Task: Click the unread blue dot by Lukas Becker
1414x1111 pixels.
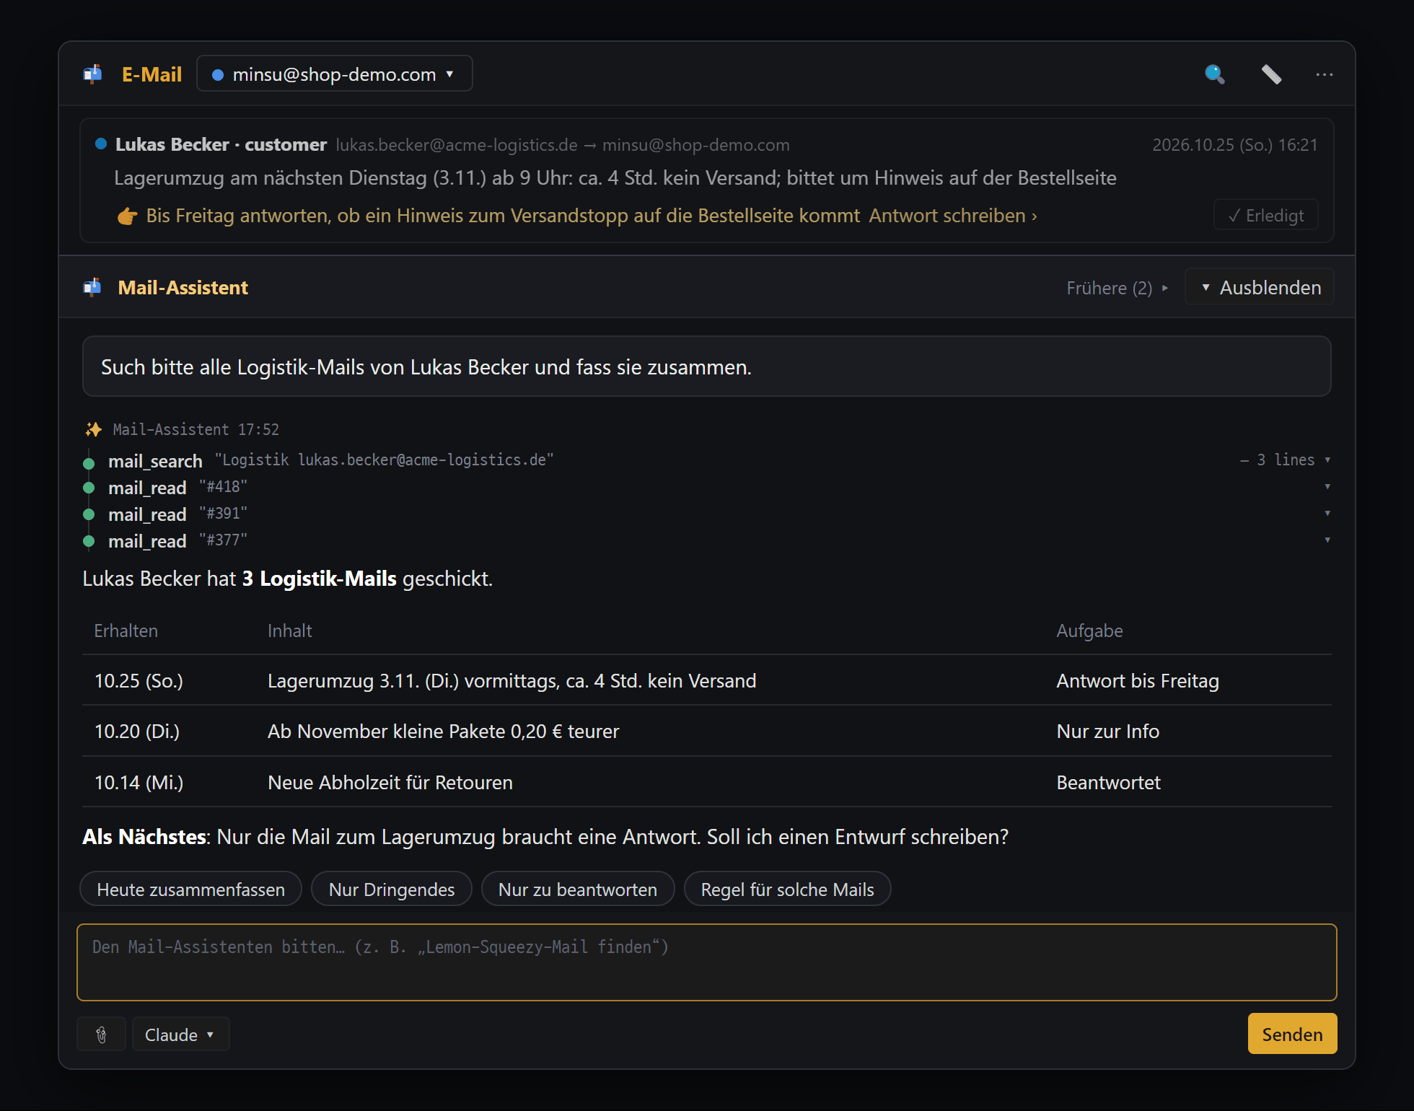Action: [x=101, y=144]
